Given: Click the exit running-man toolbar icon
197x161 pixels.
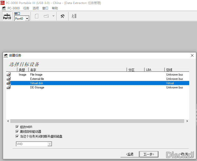Looking at the screenshot, I should (x=74, y=16).
